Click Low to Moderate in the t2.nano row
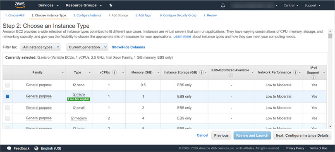The width and height of the screenshot is (335, 152). coord(278,85)
